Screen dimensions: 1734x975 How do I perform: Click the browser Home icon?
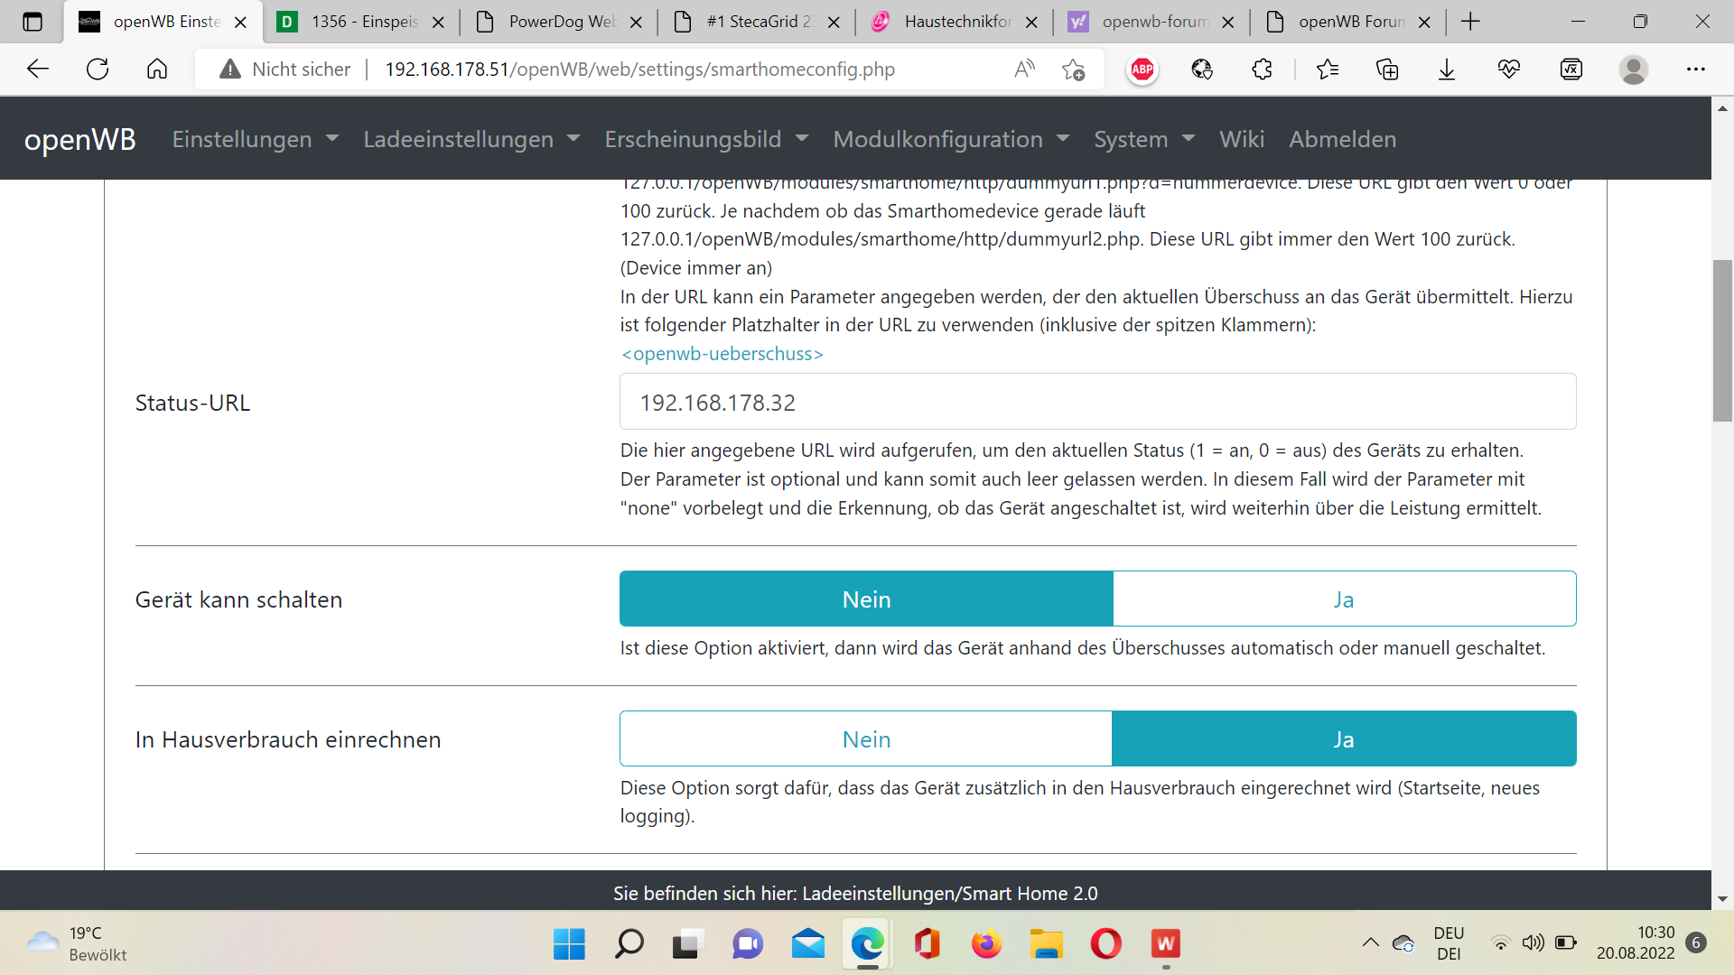point(157,70)
